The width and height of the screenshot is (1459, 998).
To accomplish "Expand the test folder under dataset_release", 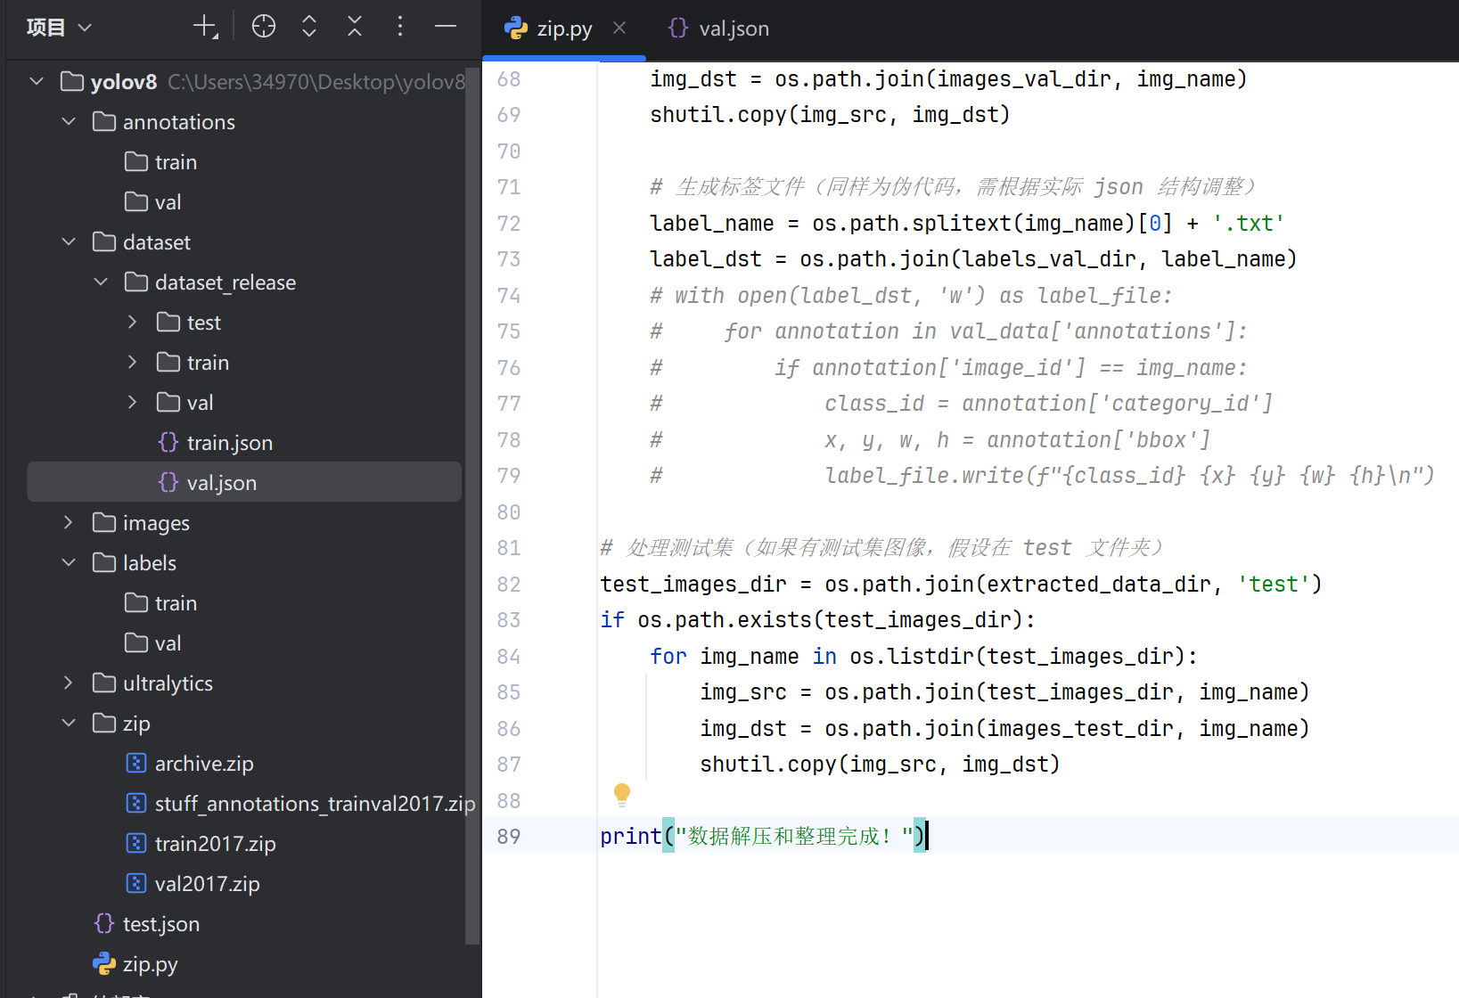I will click(133, 323).
